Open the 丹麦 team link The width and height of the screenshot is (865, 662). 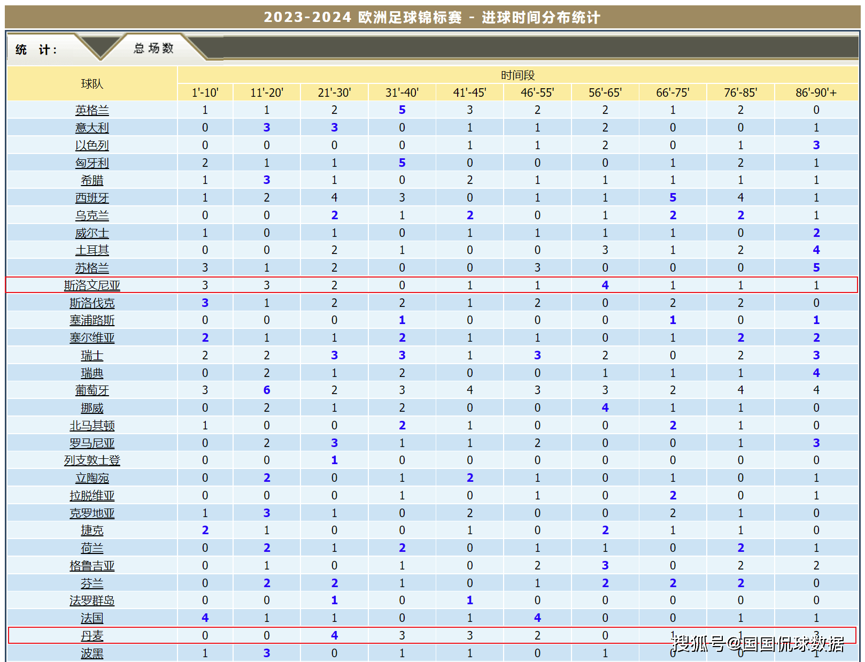92,636
